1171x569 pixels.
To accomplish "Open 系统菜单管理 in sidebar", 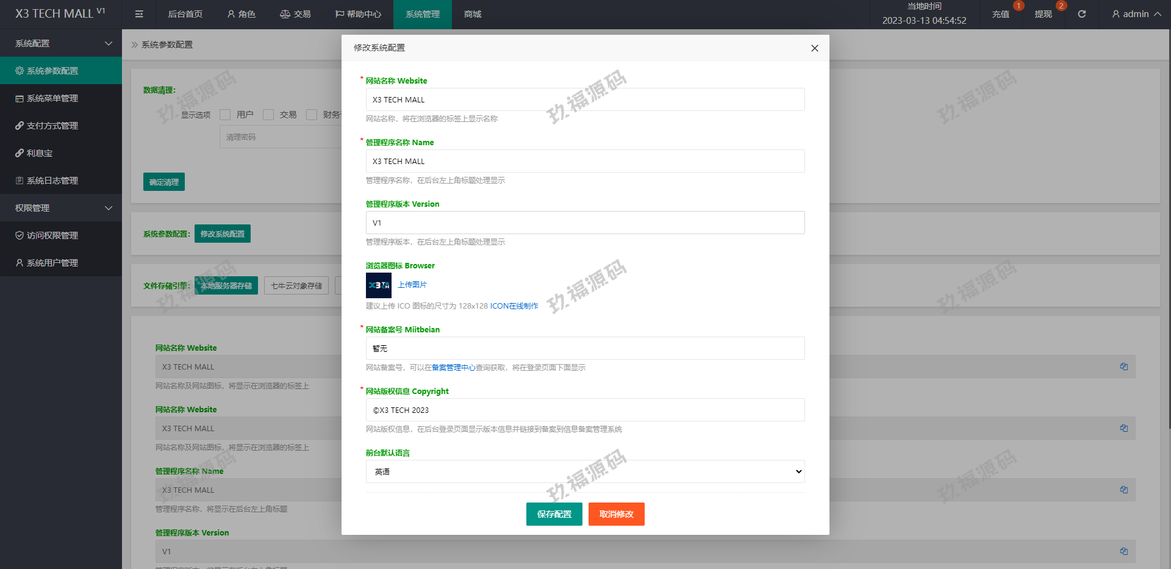I will coord(52,98).
